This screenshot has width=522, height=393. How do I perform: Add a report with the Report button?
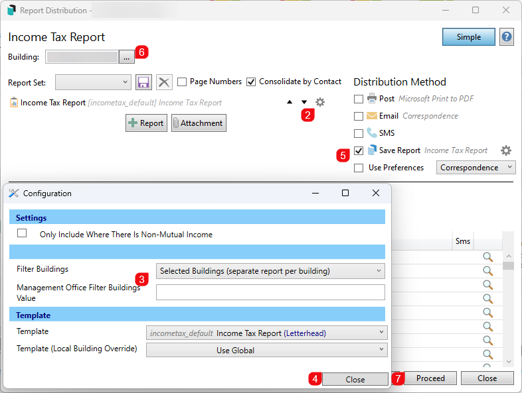pos(147,123)
